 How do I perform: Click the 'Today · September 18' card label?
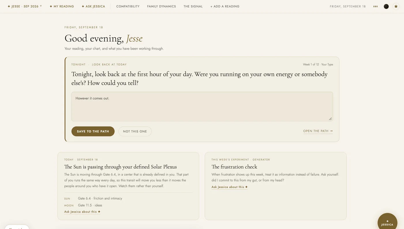coord(81,159)
